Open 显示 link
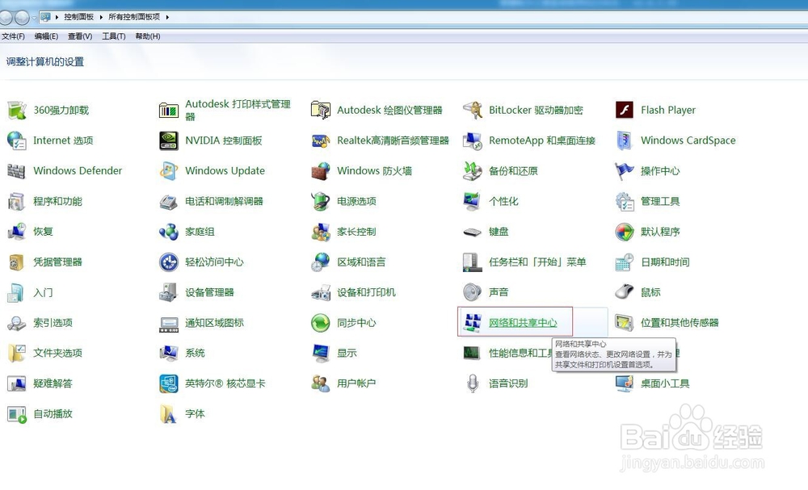This screenshot has width=808, height=490. pyautogui.click(x=347, y=353)
